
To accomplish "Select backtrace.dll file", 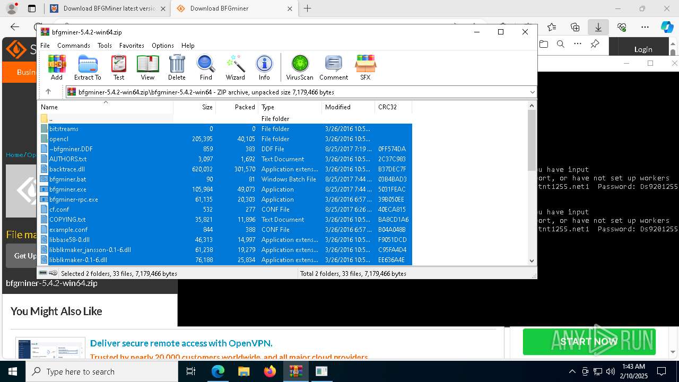I will [225, 169].
